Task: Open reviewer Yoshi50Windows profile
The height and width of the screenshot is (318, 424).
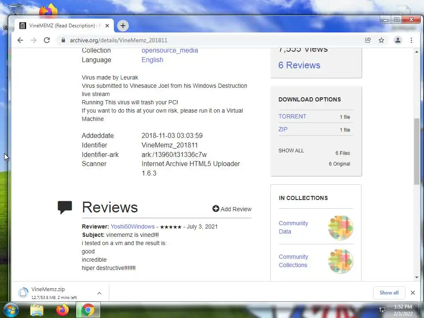Action: (132, 226)
